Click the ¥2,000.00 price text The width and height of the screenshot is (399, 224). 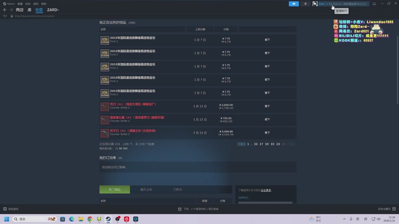click(226, 105)
